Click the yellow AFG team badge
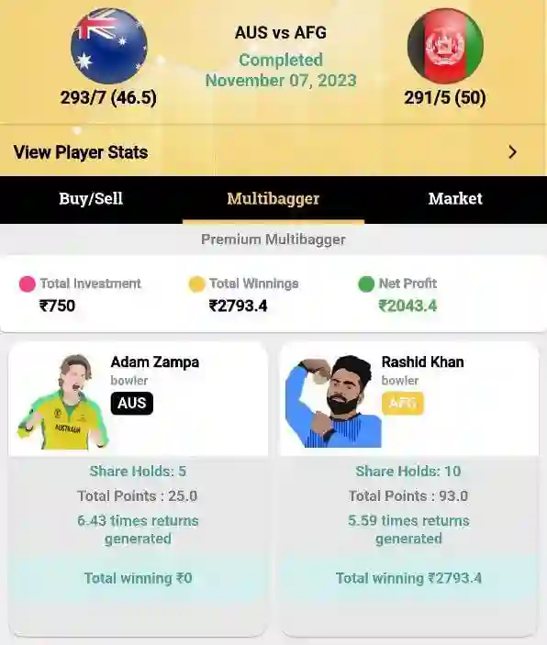Image resolution: width=547 pixels, height=645 pixels. [x=403, y=403]
